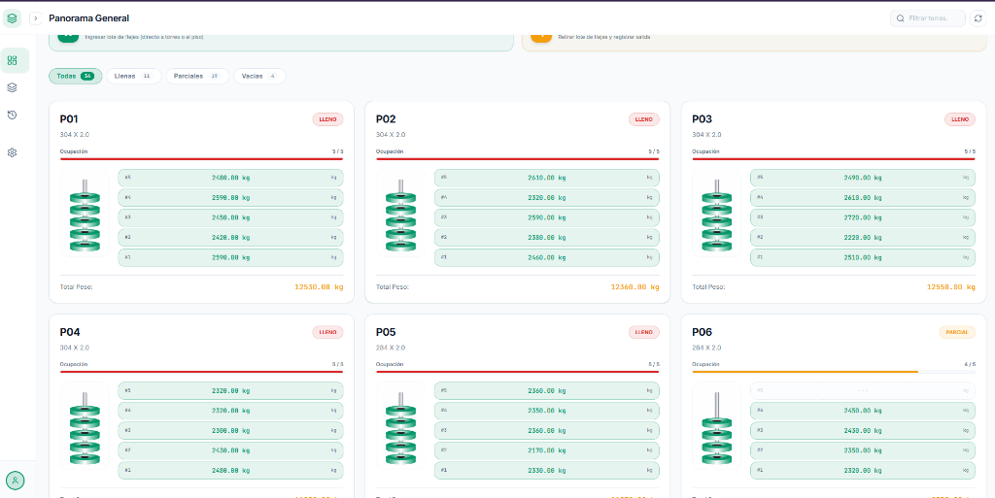
Task: Click the LLENO badge on P01
Action: tap(327, 119)
